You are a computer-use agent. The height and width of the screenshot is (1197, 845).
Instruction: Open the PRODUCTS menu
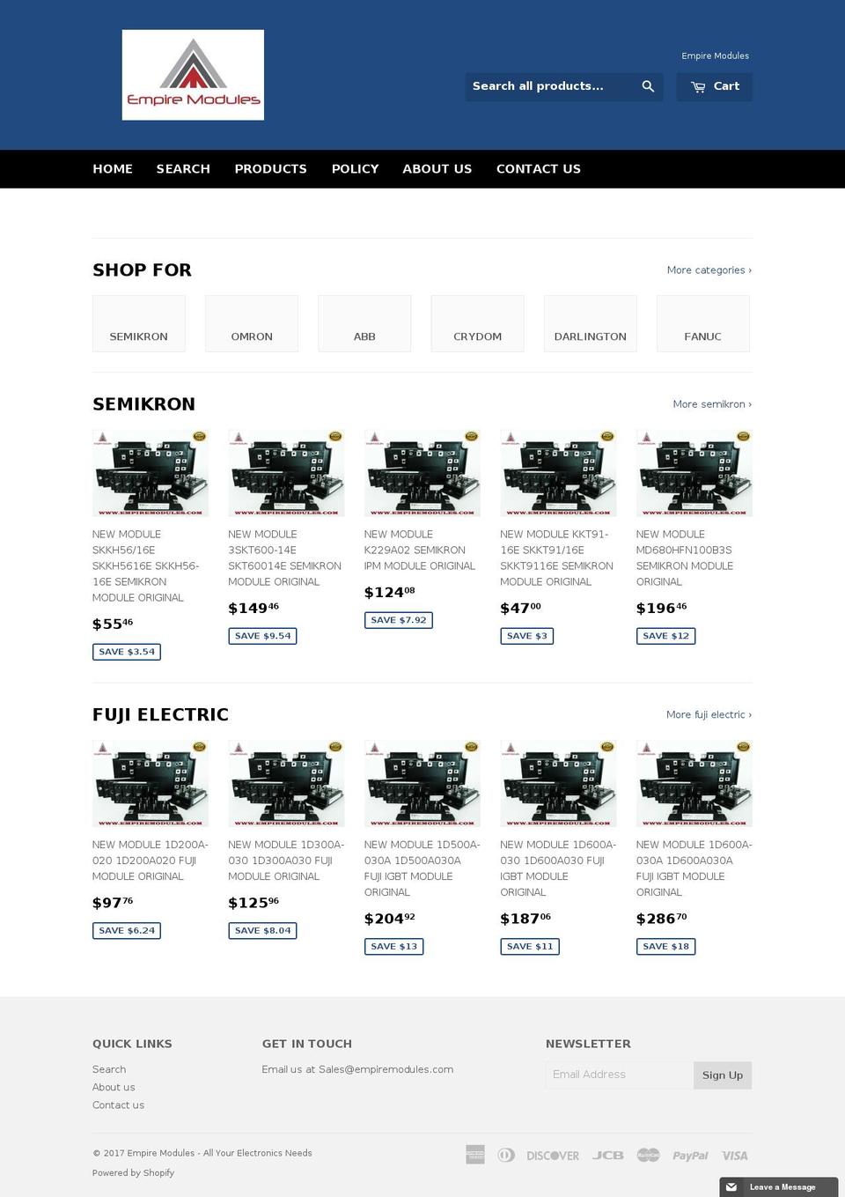point(270,168)
